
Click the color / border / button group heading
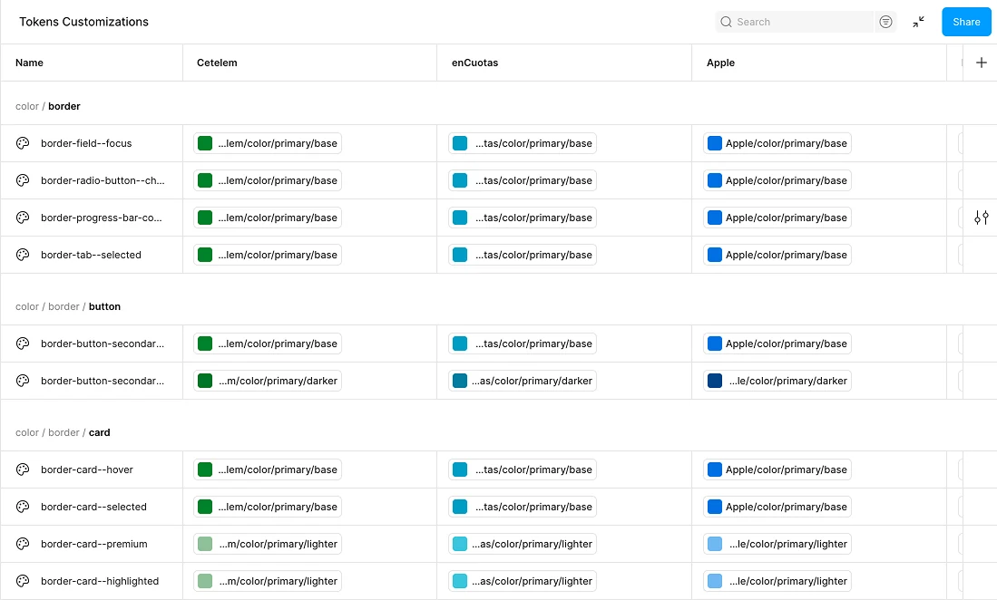point(68,306)
